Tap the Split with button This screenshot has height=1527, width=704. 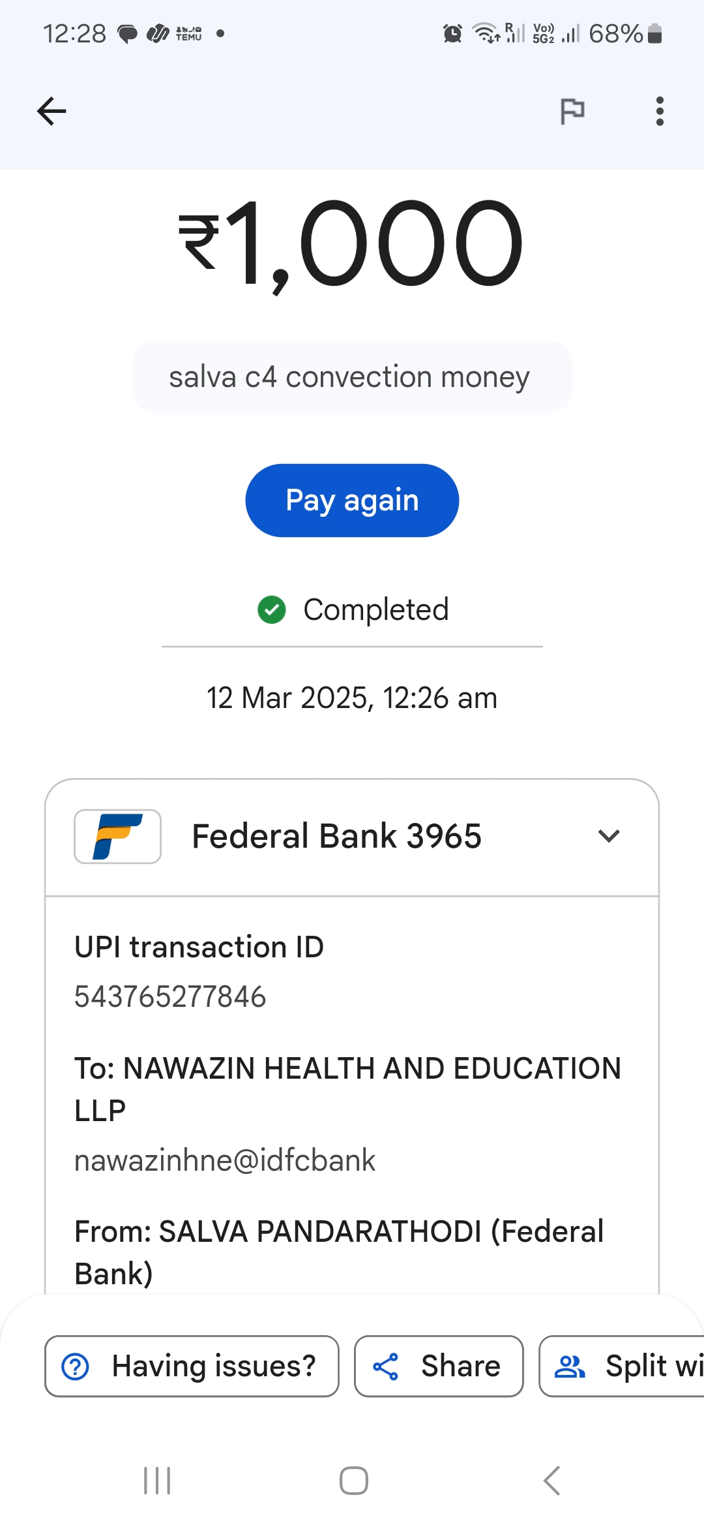[623, 1366]
